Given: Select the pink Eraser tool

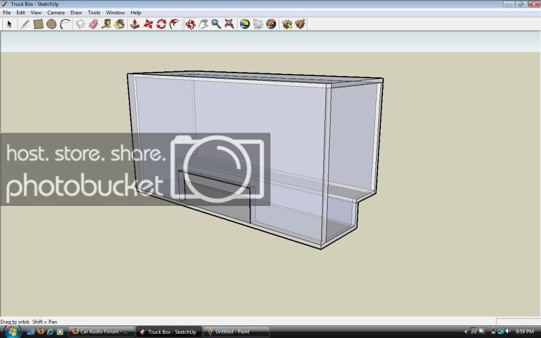Looking at the screenshot, I should click(94, 24).
